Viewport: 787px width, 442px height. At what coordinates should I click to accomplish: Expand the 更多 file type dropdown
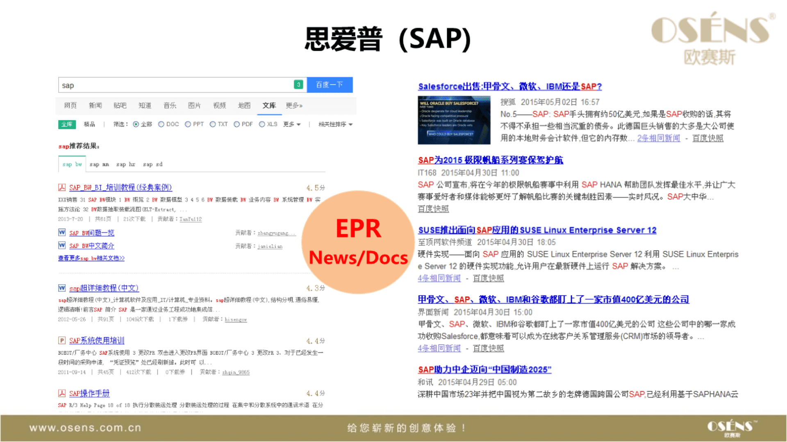[292, 124]
